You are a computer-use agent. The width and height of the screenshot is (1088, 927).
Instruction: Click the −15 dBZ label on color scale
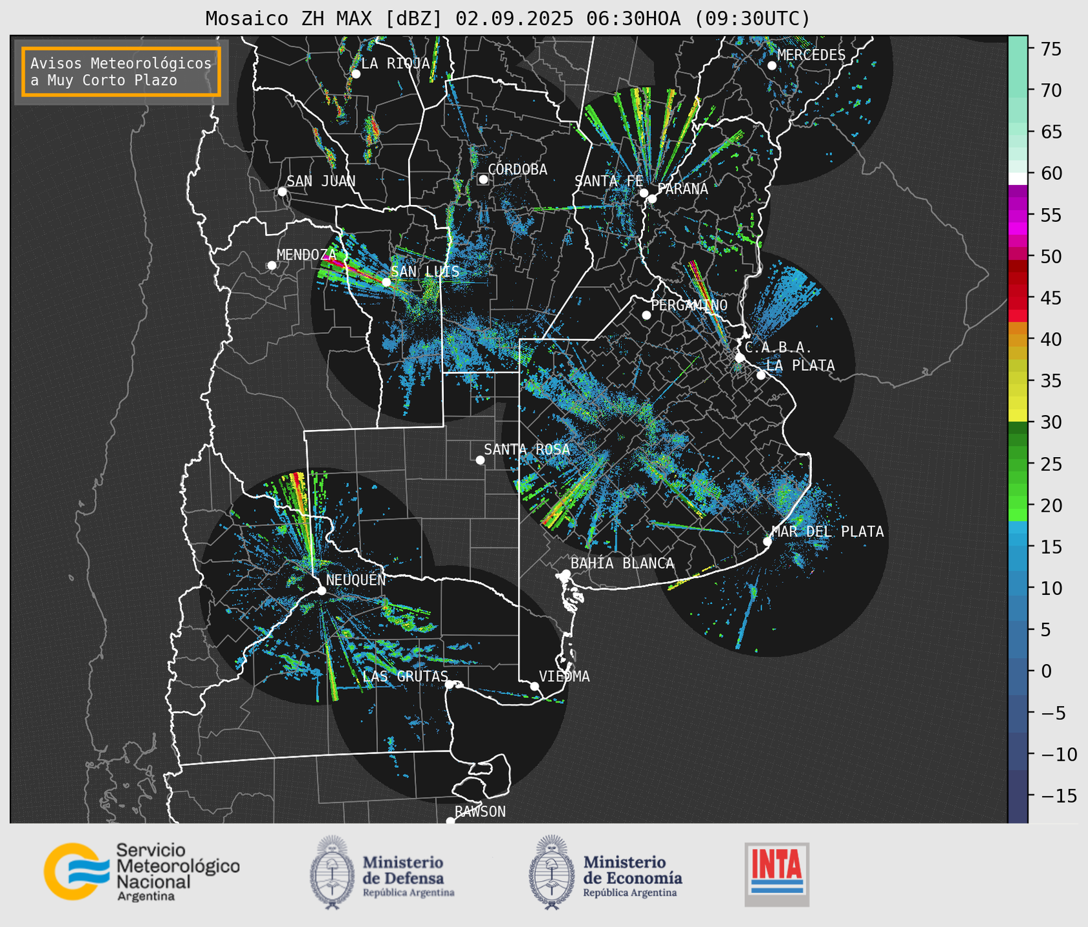(1058, 795)
